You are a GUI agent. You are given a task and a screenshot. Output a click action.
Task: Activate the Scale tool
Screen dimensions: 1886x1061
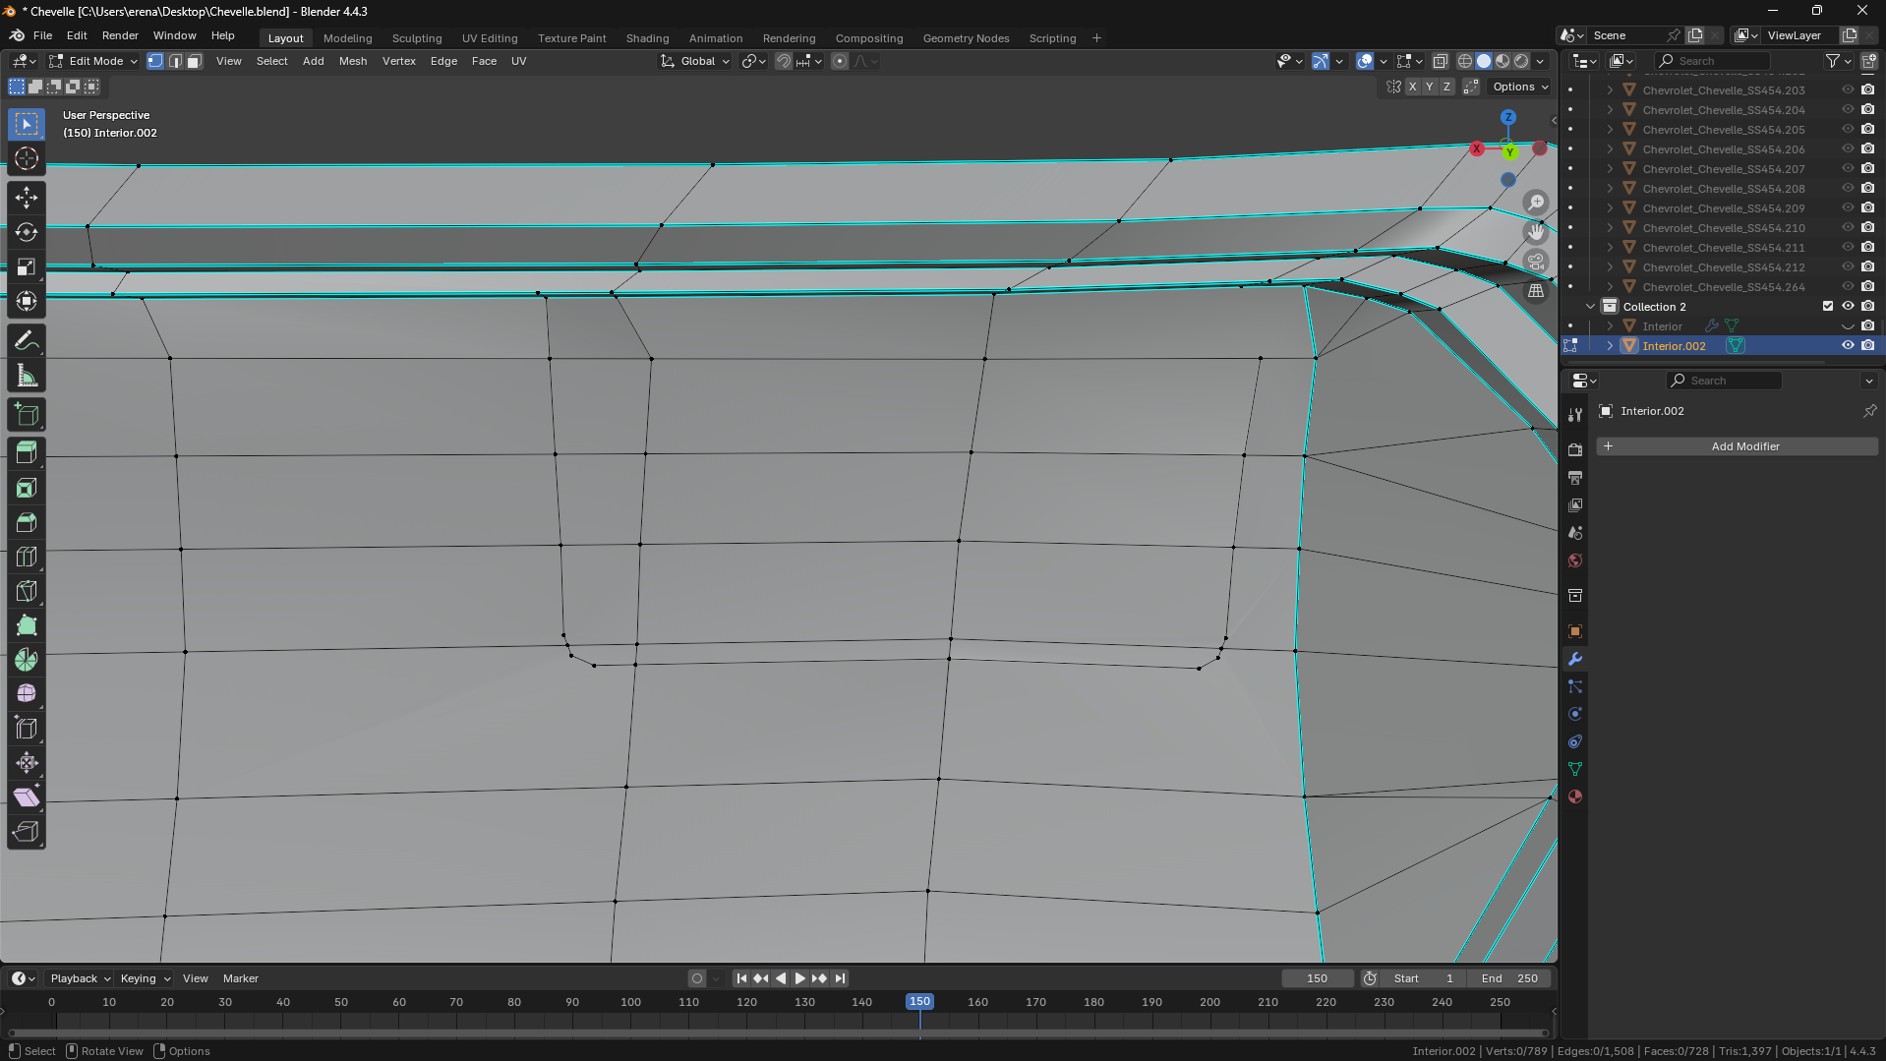[x=27, y=266]
